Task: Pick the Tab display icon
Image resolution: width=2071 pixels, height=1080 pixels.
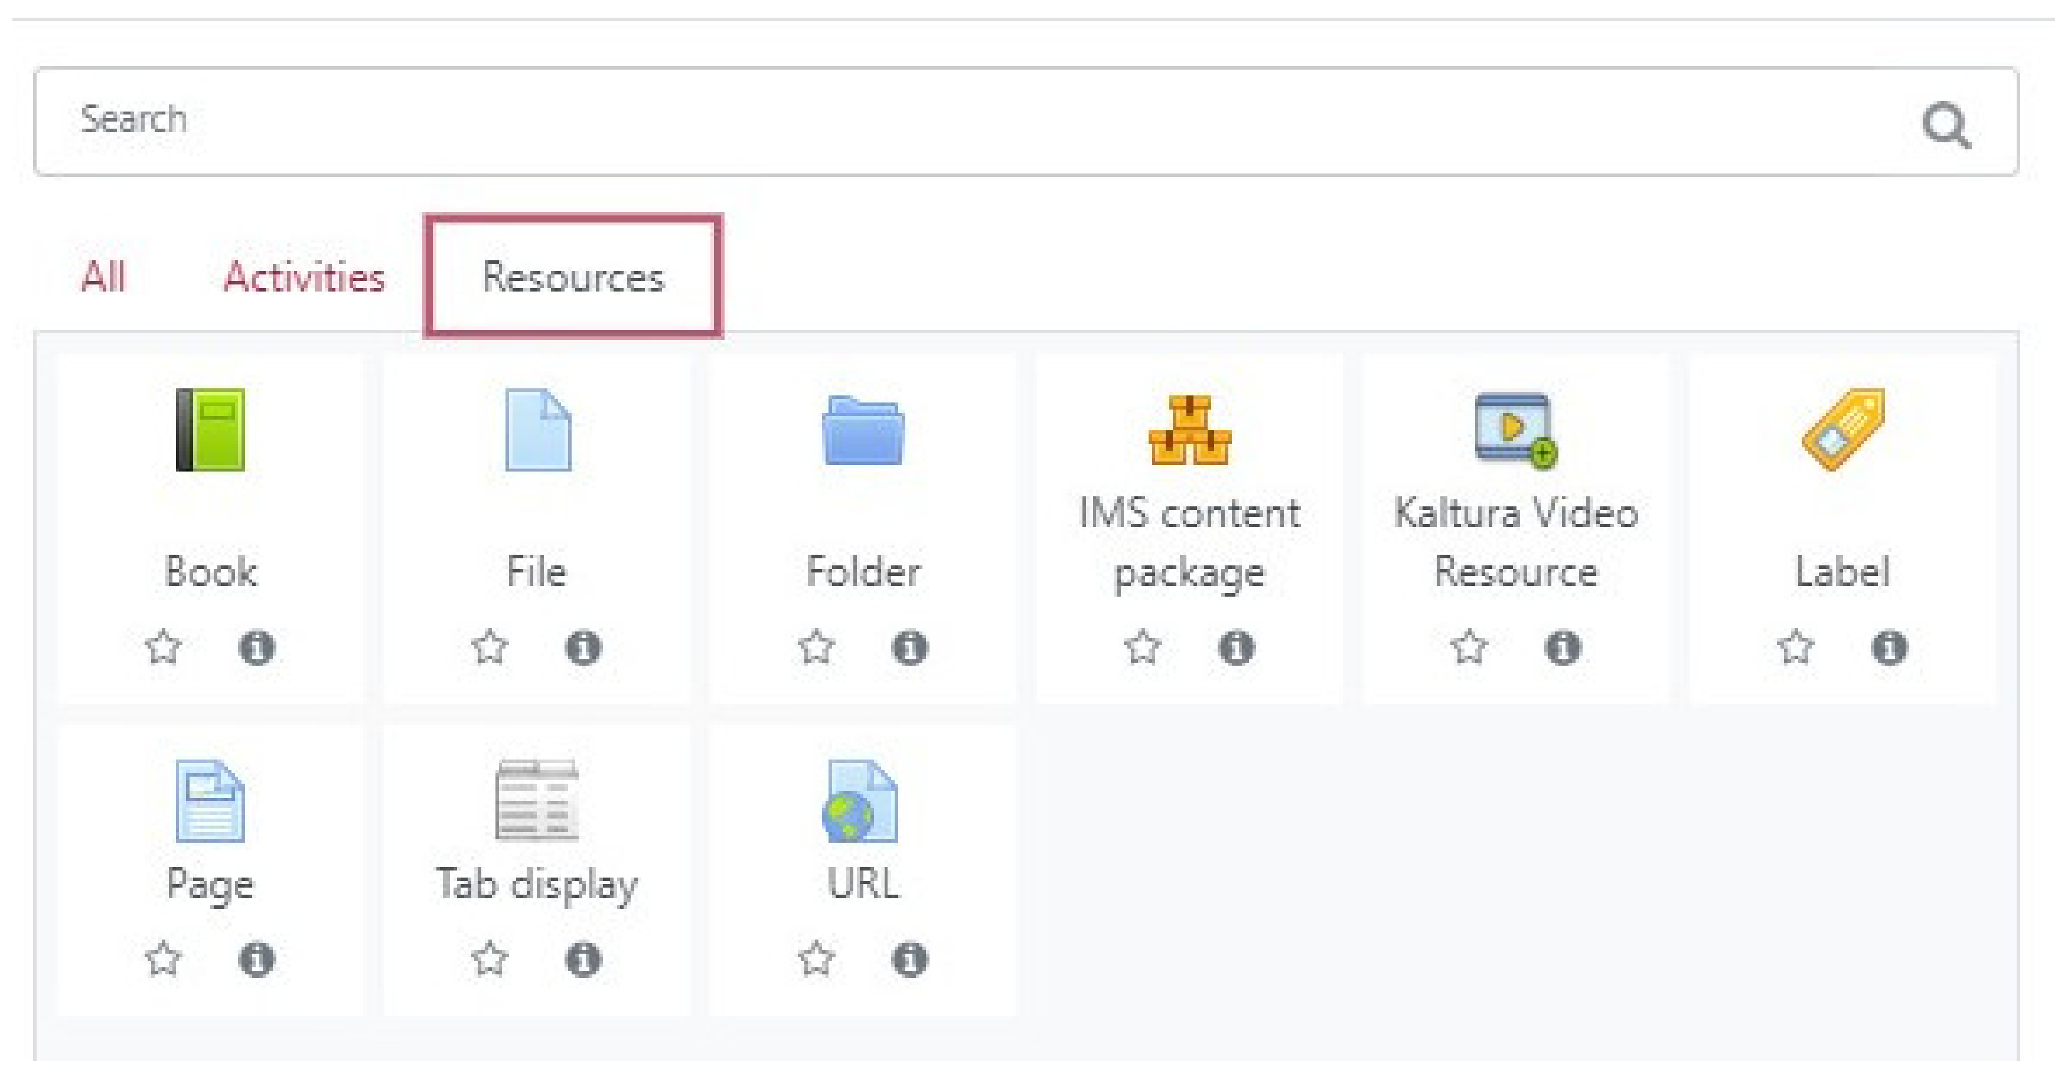Action: tap(537, 800)
